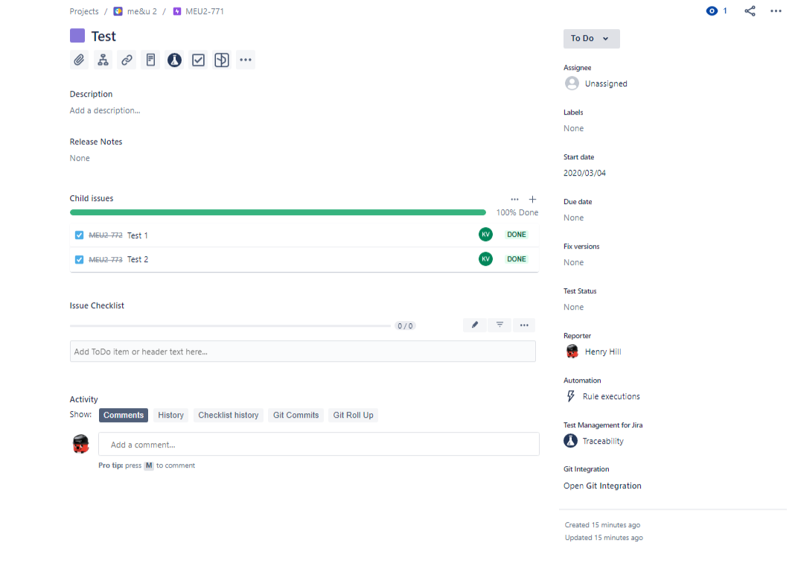Open the me&u 2 project link
The image size is (798, 563).
(142, 11)
